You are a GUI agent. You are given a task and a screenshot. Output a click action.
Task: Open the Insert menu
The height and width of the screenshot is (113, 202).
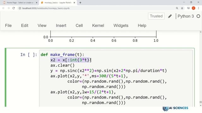[x=61, y=25]
